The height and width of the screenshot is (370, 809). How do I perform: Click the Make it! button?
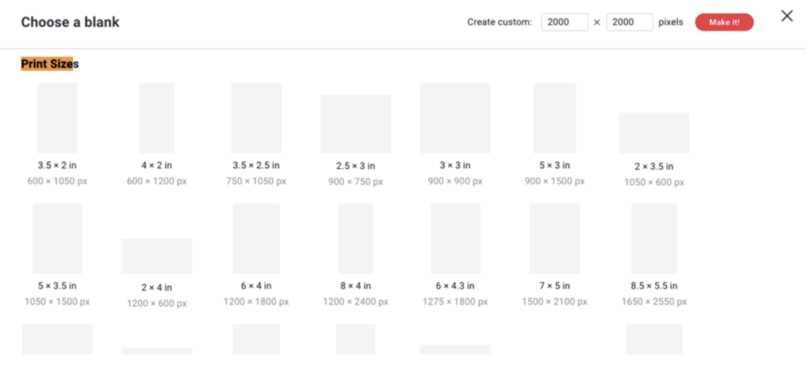pos(724,22)
